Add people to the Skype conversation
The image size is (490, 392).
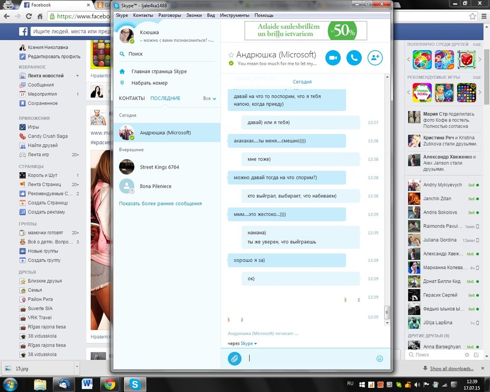click(x=375, y=58)
